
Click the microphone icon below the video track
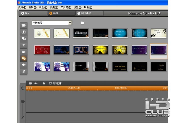(x=23, y=117)
